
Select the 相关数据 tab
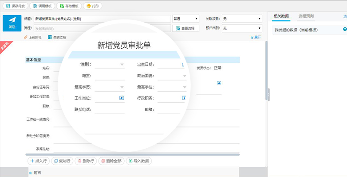coord(281,16)
